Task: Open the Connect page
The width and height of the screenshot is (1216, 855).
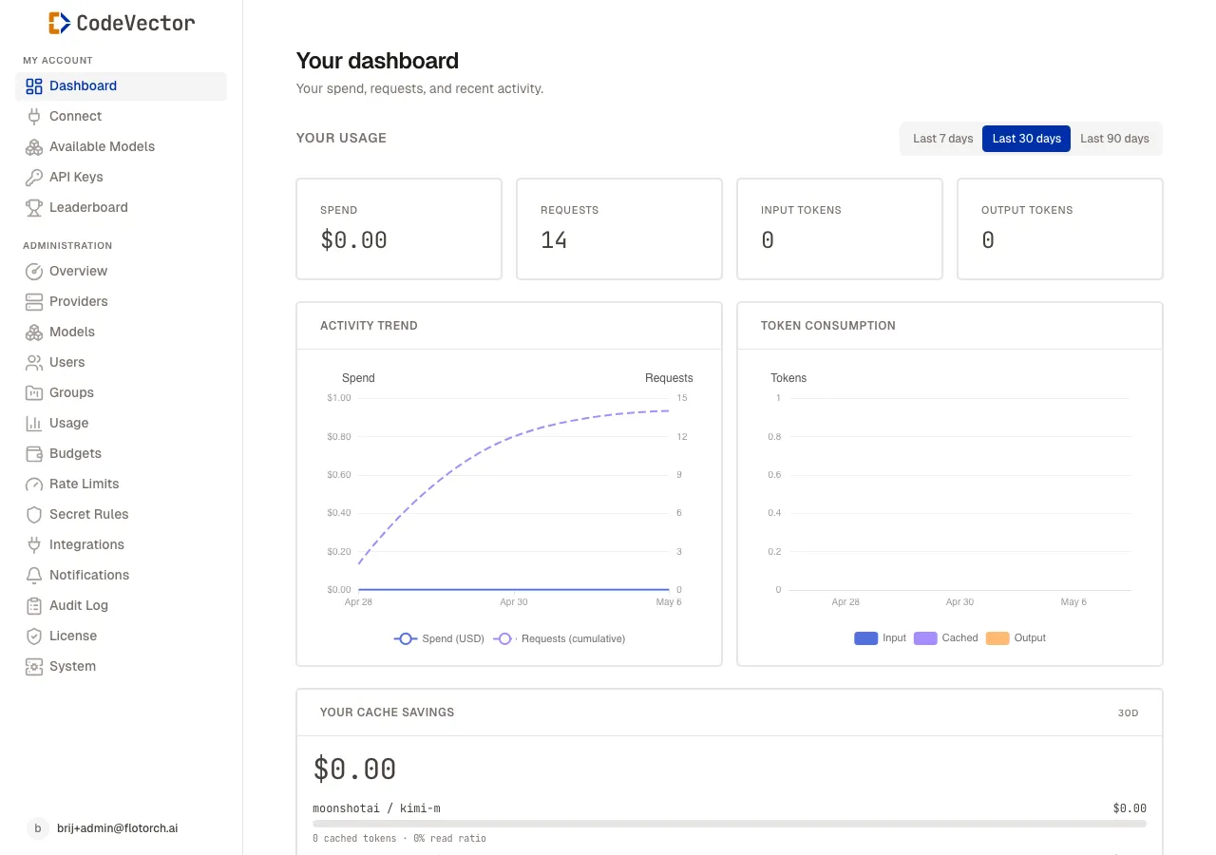Action: pos(121,117)
